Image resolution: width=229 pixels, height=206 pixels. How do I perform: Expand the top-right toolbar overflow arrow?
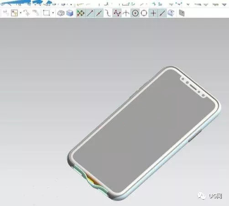click(x=224, y=5)
